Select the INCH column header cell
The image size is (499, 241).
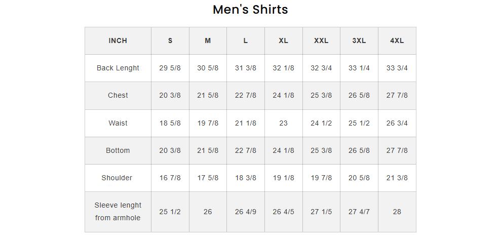click(118, 41)
